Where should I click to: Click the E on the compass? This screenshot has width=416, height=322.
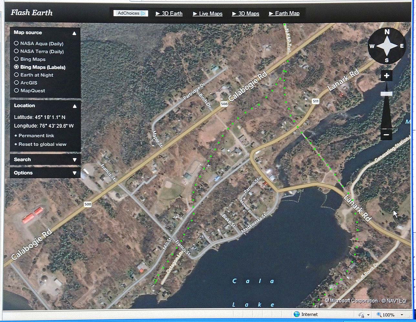pyautogui.click(x=402, y=46)
